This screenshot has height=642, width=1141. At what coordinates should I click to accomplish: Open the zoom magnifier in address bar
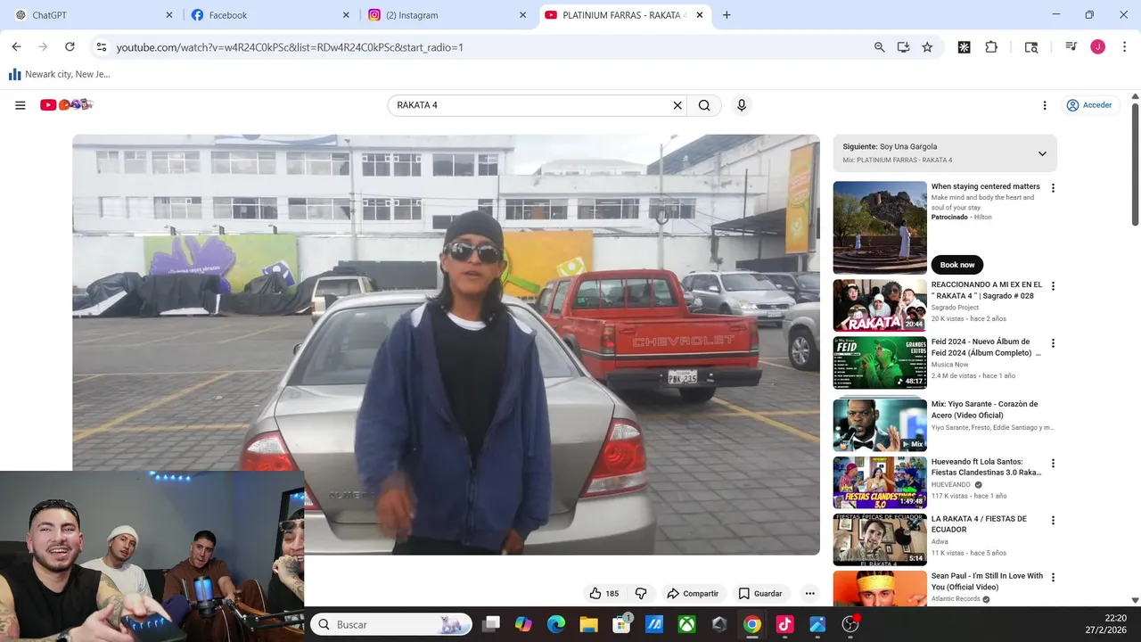879,47
